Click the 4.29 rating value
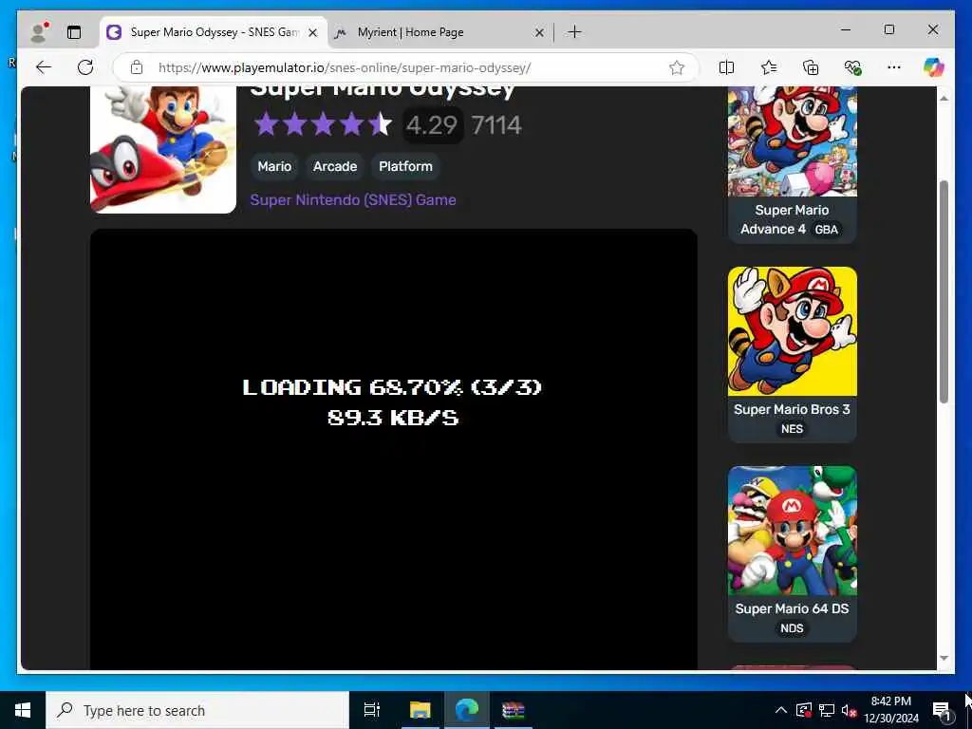This screenshot has height=729, width=972. click(432, 125)
